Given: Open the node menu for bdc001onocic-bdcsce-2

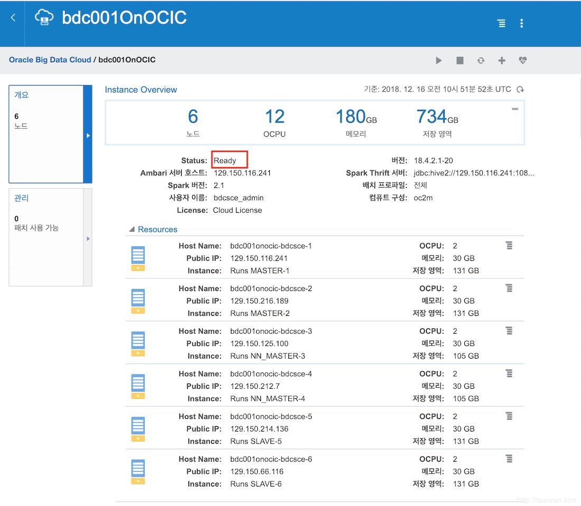Looking at the screenshot, I should tap(509, 288).
